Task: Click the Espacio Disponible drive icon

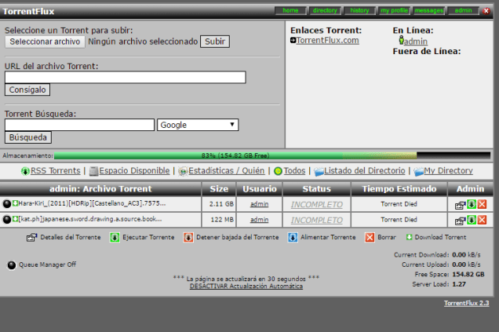Action: [x=93, y=171]
